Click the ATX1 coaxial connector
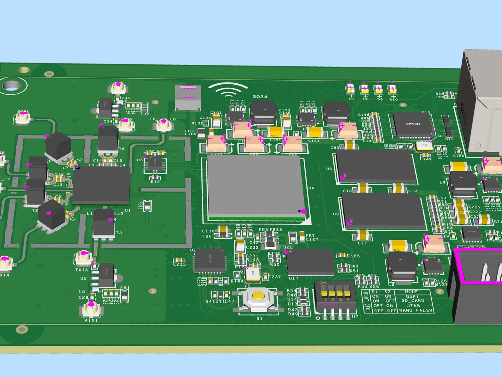The image size is (502, 377). click(91, 309)
